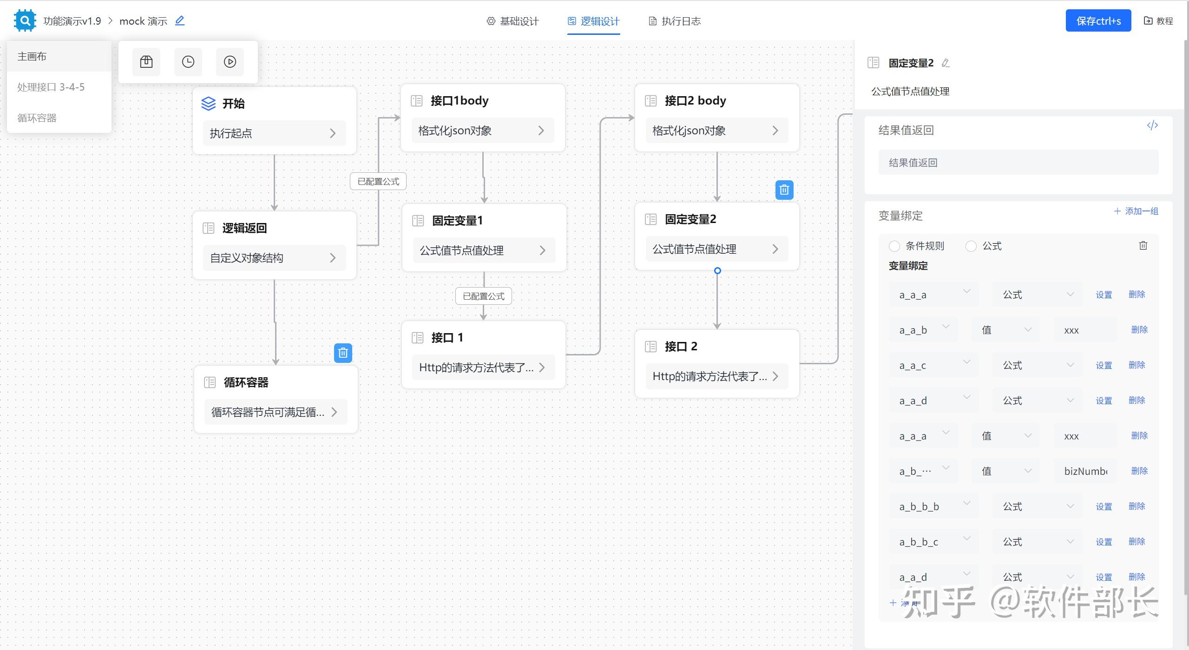This screenshot has width=1189, height=650.
Task: Edit the mock 演示 title pencil icon
Action: tap(180, 20)
